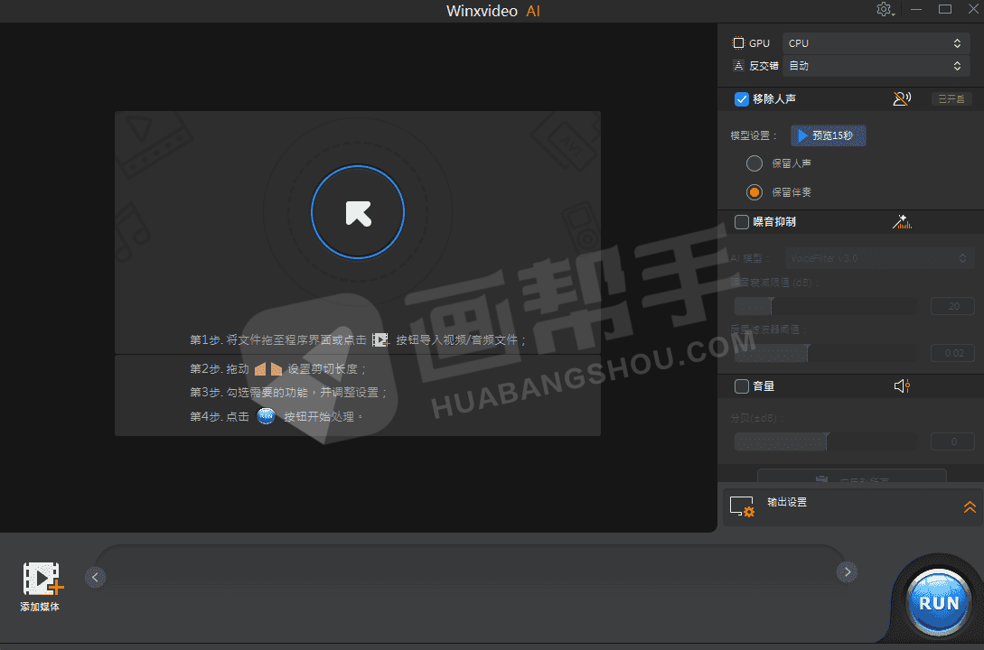Viewport: 984px width, 650px height.
Task: Expand the 输出设置 panel with double chevron
Action: coord(970,506)
